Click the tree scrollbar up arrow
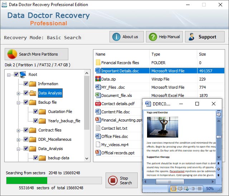229x196 pixels. [x=87, y=73]
